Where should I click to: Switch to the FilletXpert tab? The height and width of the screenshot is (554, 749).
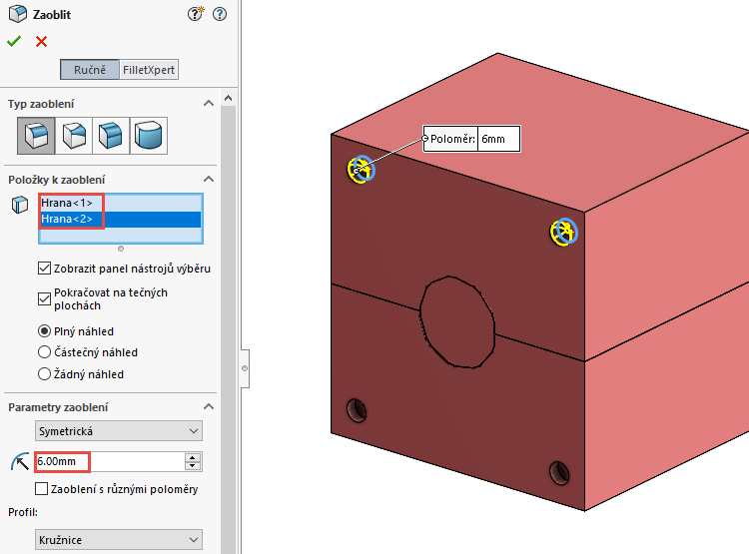click(149, 70)
